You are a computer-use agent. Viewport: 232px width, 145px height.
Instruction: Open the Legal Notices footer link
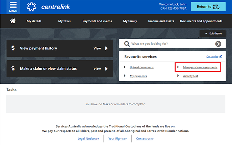[x=88, y=138]
